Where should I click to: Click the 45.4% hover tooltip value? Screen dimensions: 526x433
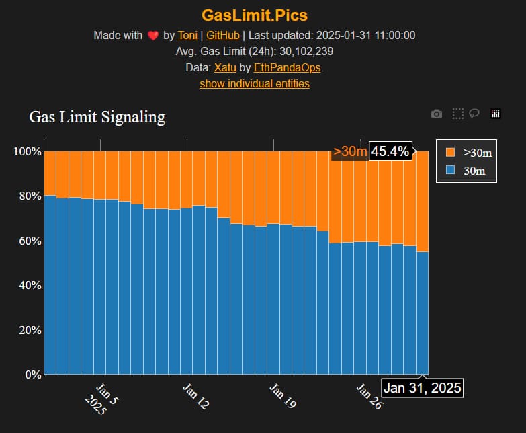pyautogui.click(x=390, y=151)
